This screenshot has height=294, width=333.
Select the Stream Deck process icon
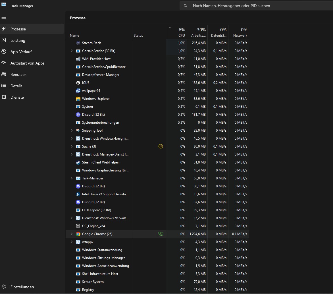coord(78,43)
